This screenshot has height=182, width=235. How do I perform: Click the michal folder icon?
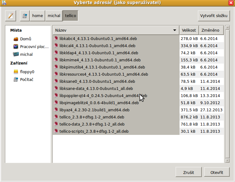tap(16, 54)
